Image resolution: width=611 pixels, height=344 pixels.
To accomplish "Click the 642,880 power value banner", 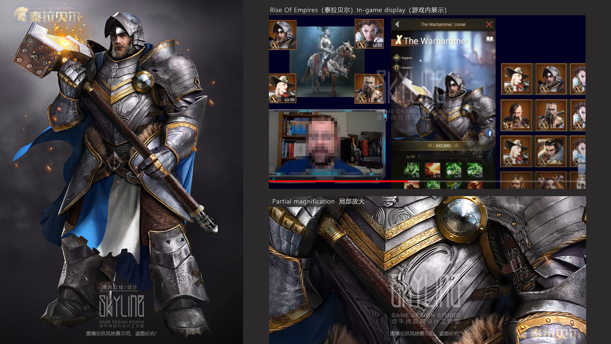I will (x=443, y=146).
